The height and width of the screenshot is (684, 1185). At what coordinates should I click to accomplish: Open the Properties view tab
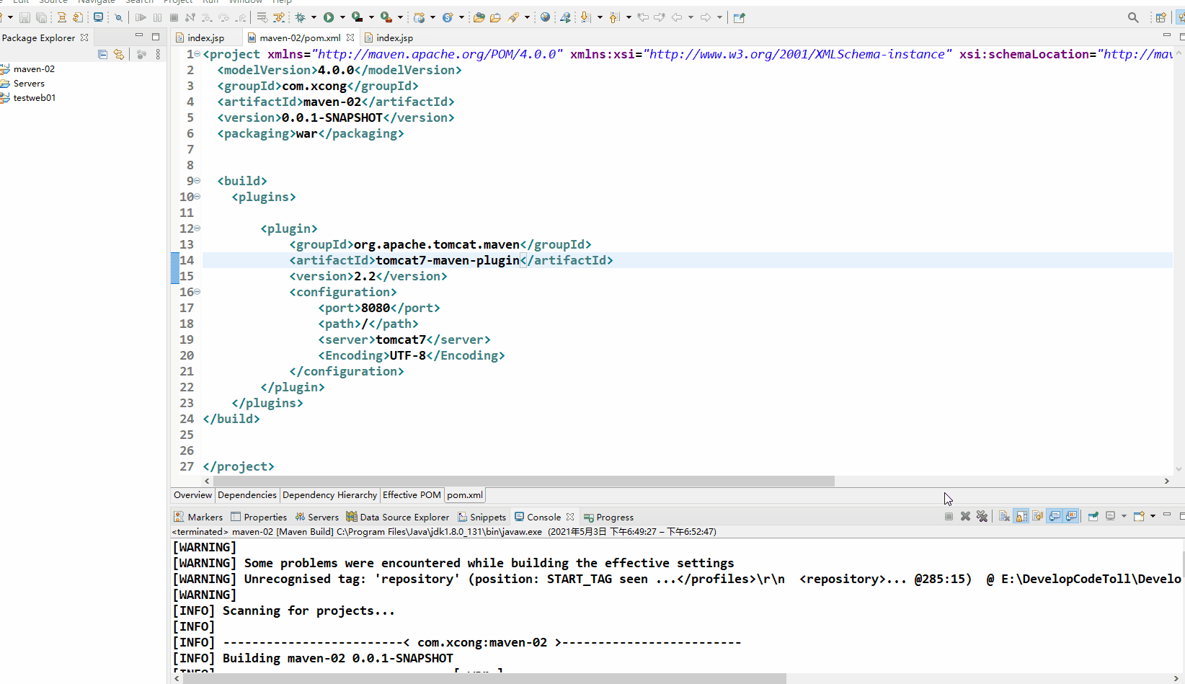(x=259, y=517)
